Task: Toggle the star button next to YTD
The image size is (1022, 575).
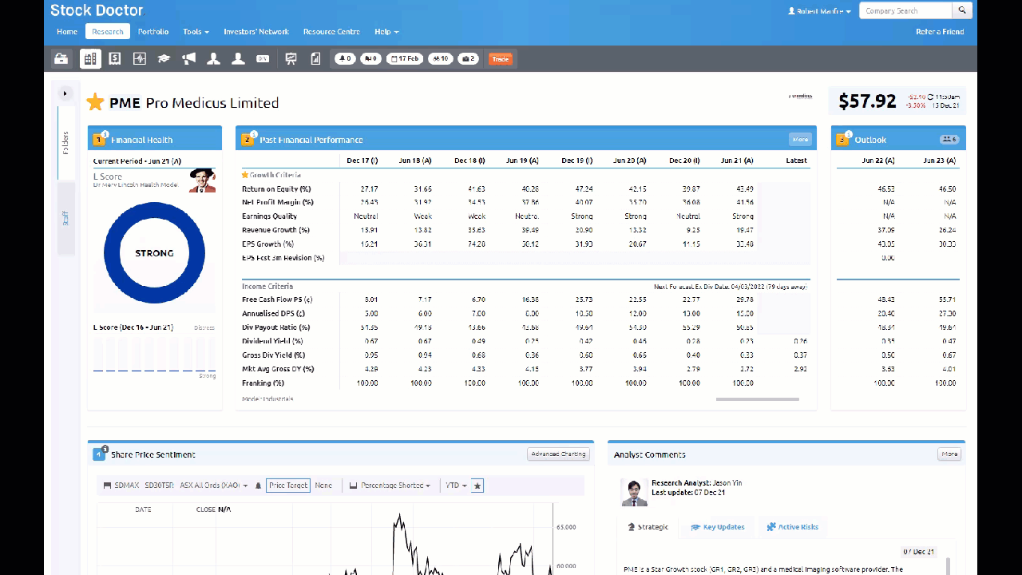Action: point(477,486)
